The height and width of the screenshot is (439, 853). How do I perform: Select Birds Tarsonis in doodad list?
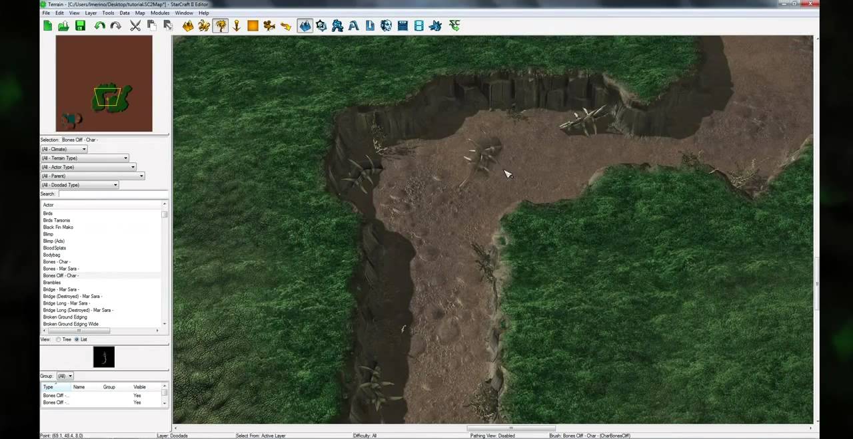(x=57, y=221)
